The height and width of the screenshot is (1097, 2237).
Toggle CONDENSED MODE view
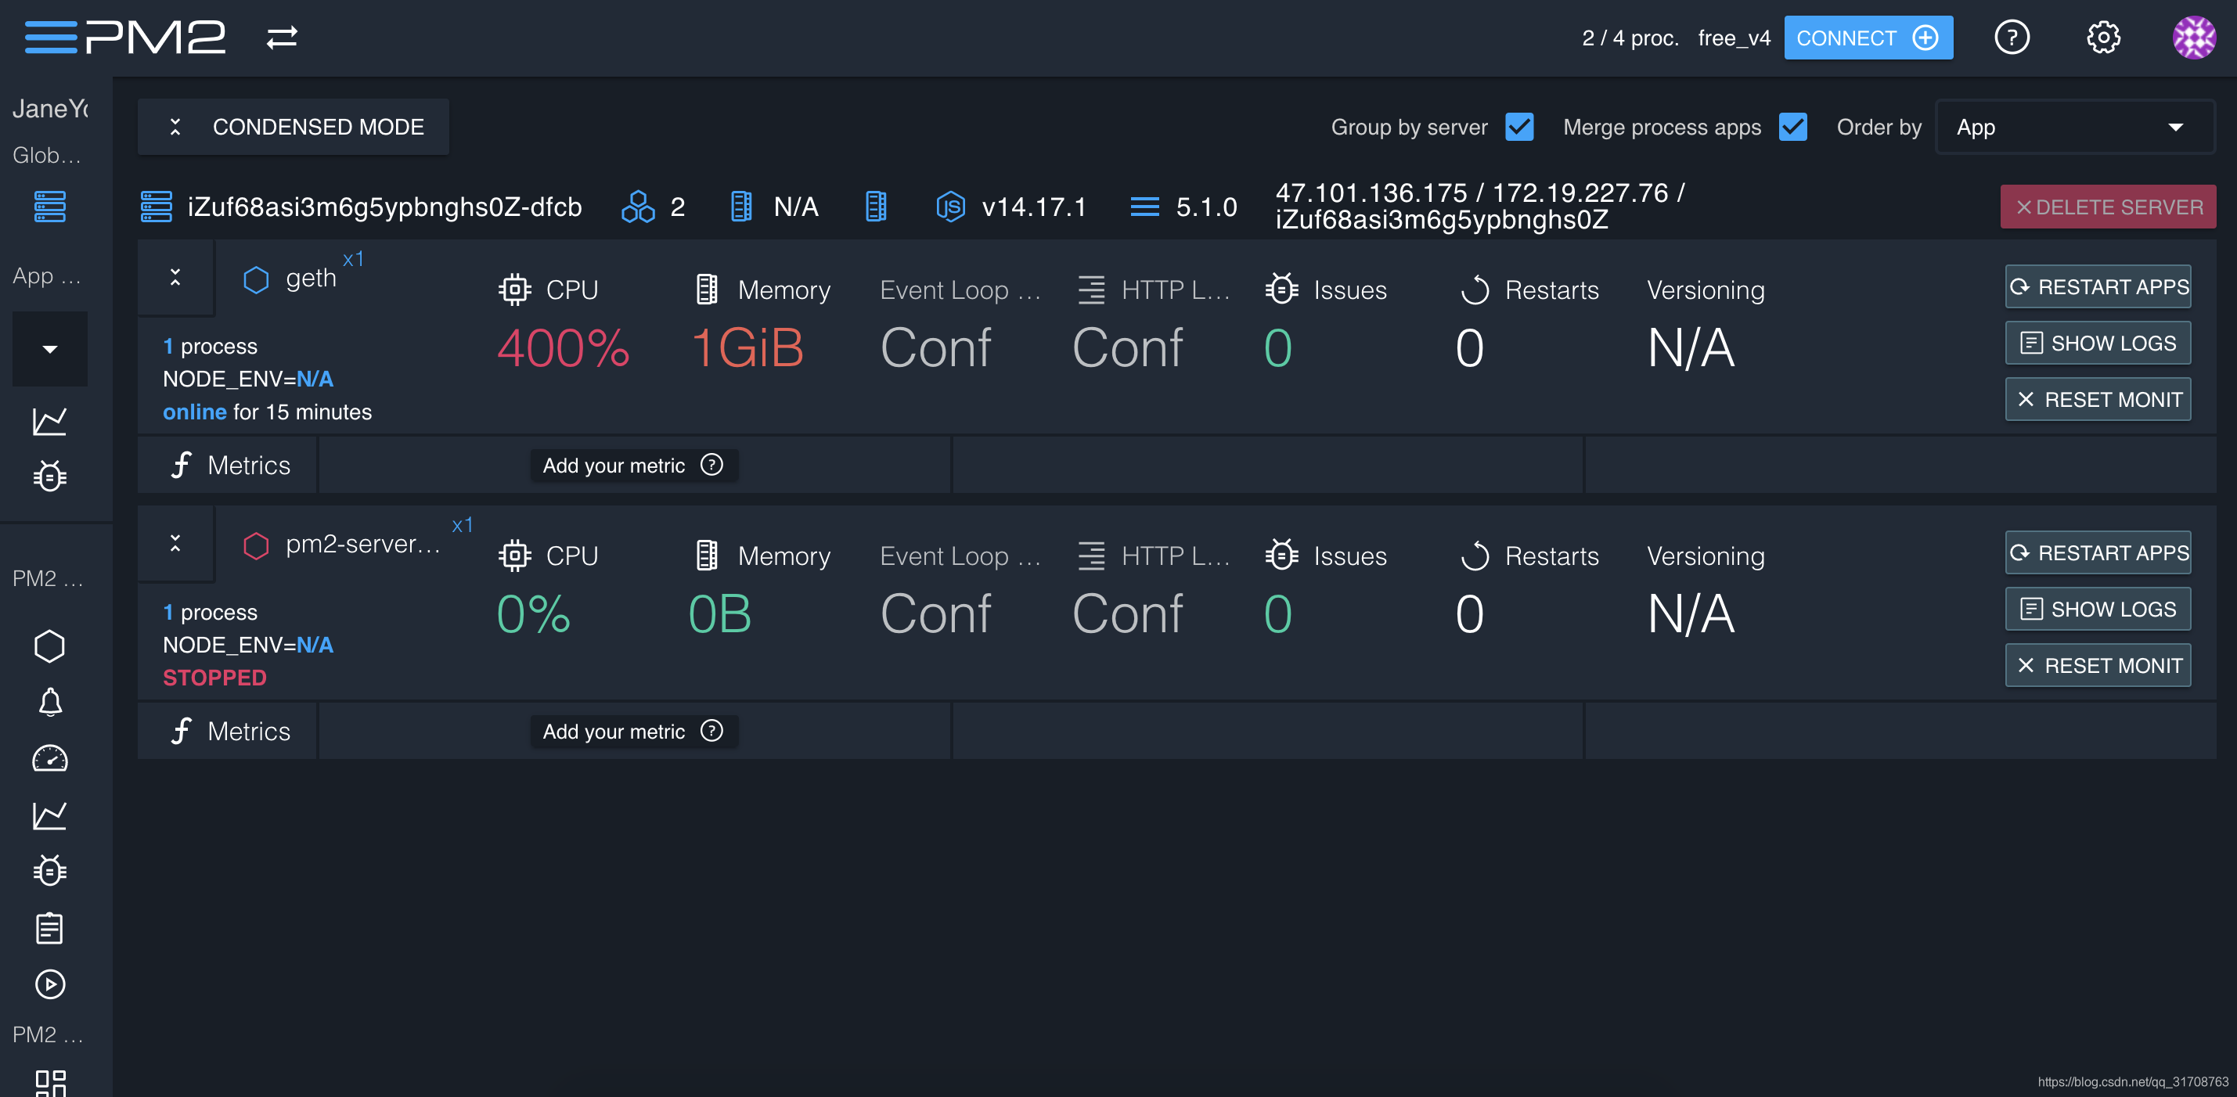(x=294, y=127)
